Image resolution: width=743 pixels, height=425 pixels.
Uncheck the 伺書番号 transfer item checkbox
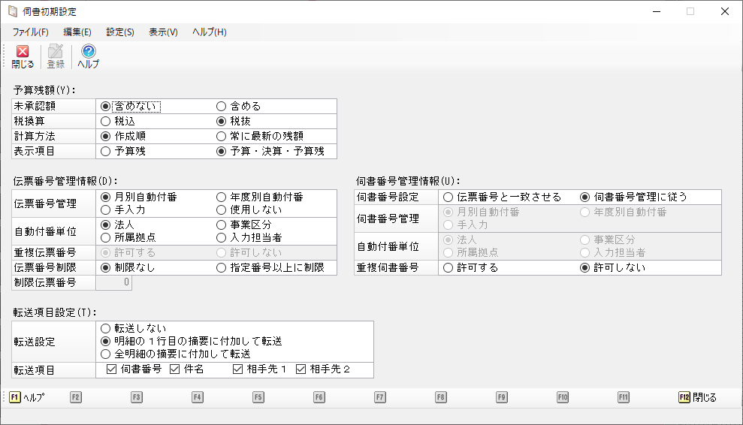(111, 369)
